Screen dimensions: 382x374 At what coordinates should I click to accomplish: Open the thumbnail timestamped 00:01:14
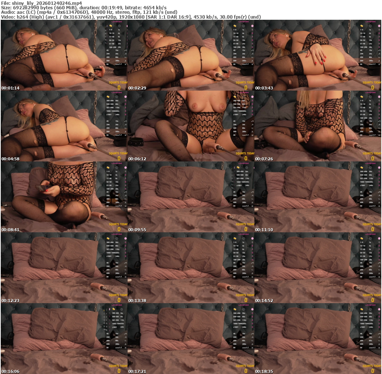pos(64,55)
